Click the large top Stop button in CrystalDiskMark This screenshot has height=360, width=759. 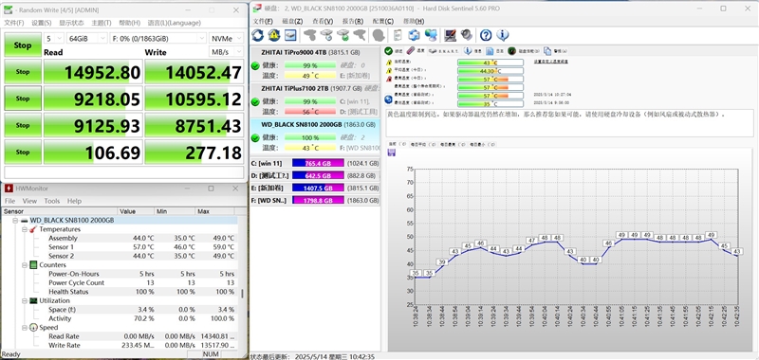click(22, 45)
